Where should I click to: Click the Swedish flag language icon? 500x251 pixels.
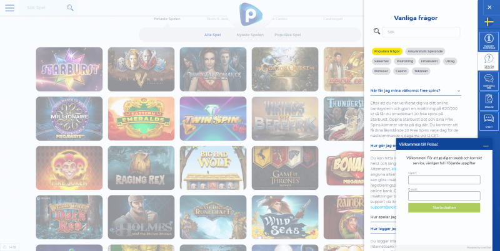(x=489, y=22)
